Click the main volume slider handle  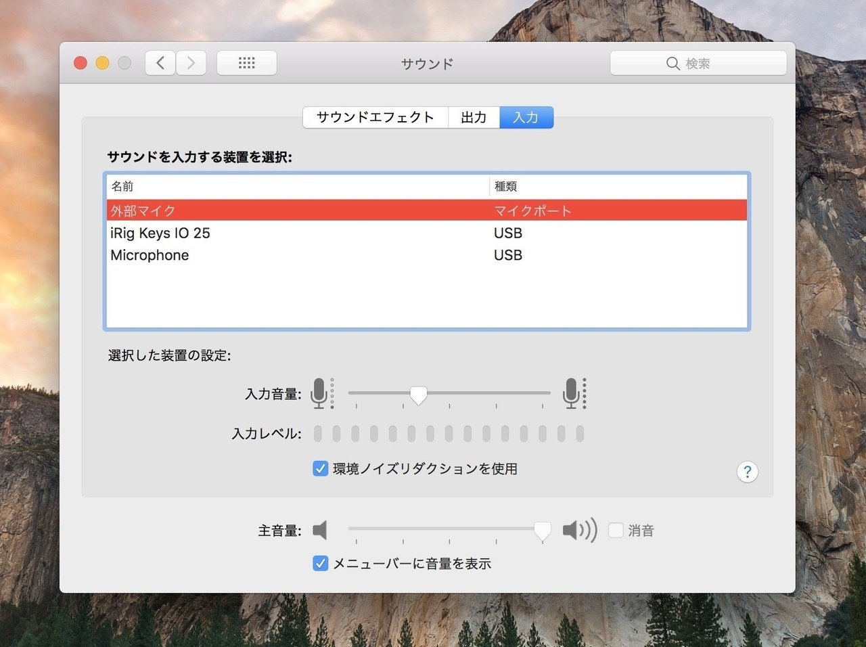point(541,531)
